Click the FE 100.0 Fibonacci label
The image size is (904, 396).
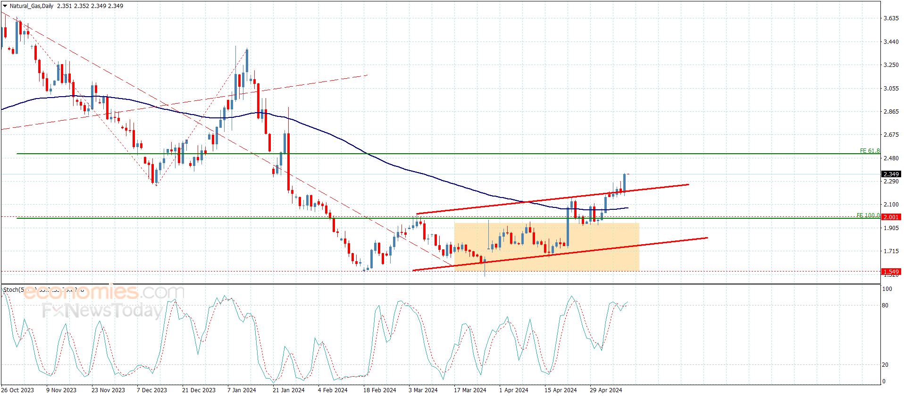pos(868,215)
